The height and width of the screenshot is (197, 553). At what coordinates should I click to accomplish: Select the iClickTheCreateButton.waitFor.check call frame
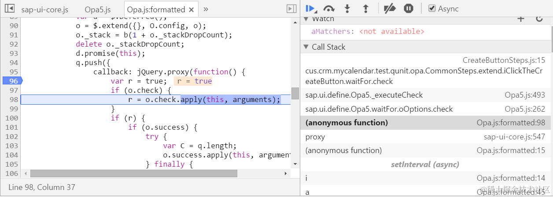[425, 71]
